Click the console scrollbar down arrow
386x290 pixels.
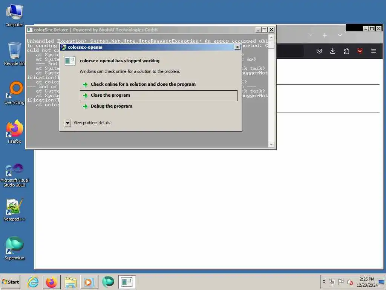pos(271,145)
